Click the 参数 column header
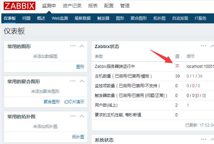 tap(99, 56)
